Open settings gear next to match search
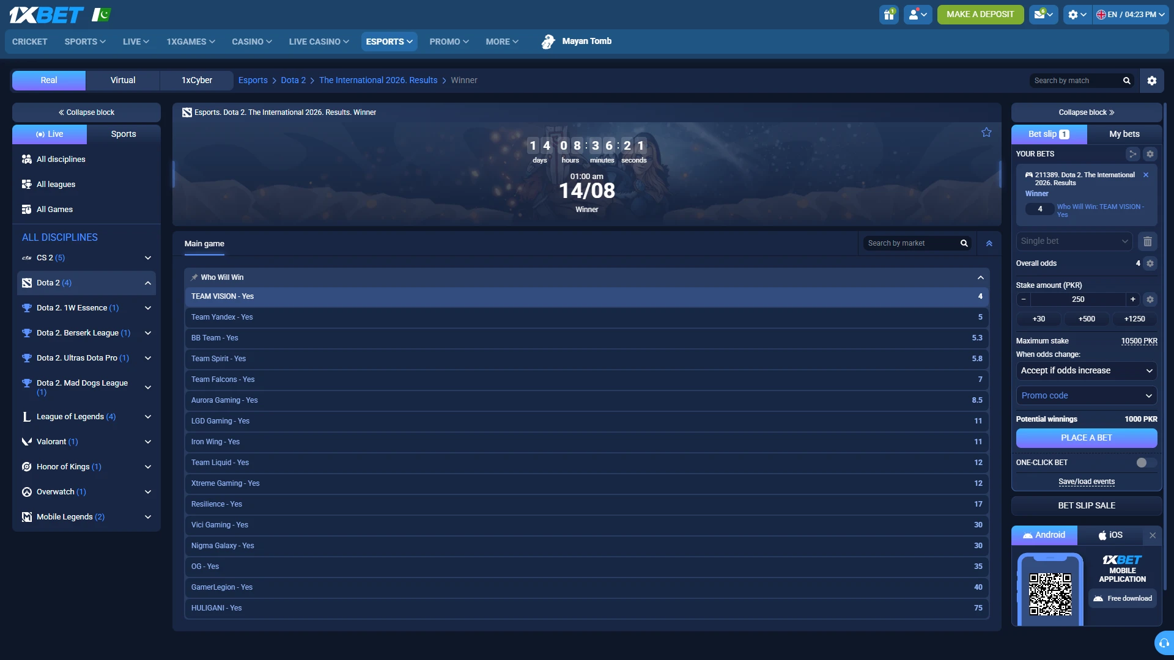Viewport: 1174px width, 660px height. tap(1152, 81)
